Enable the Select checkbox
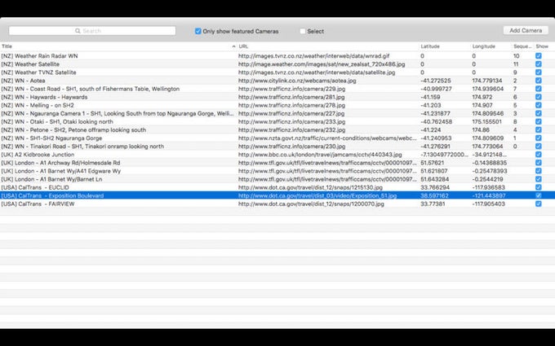This screenshot has width=555, height=346. click(303, 31)
